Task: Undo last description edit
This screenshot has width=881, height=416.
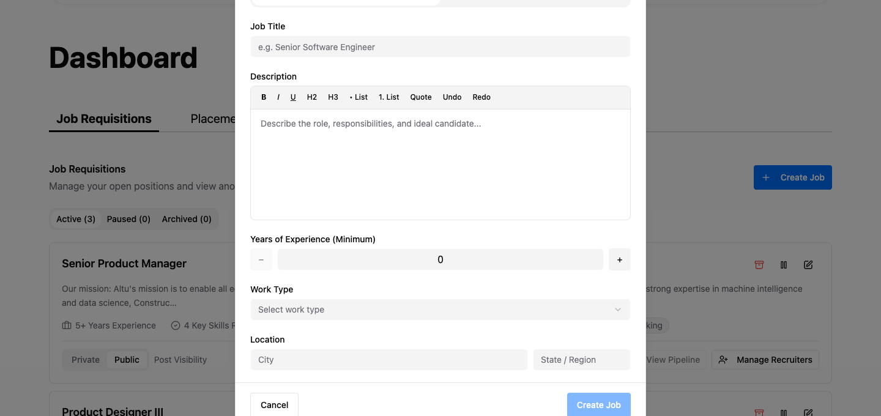Action: click(452, 97)
